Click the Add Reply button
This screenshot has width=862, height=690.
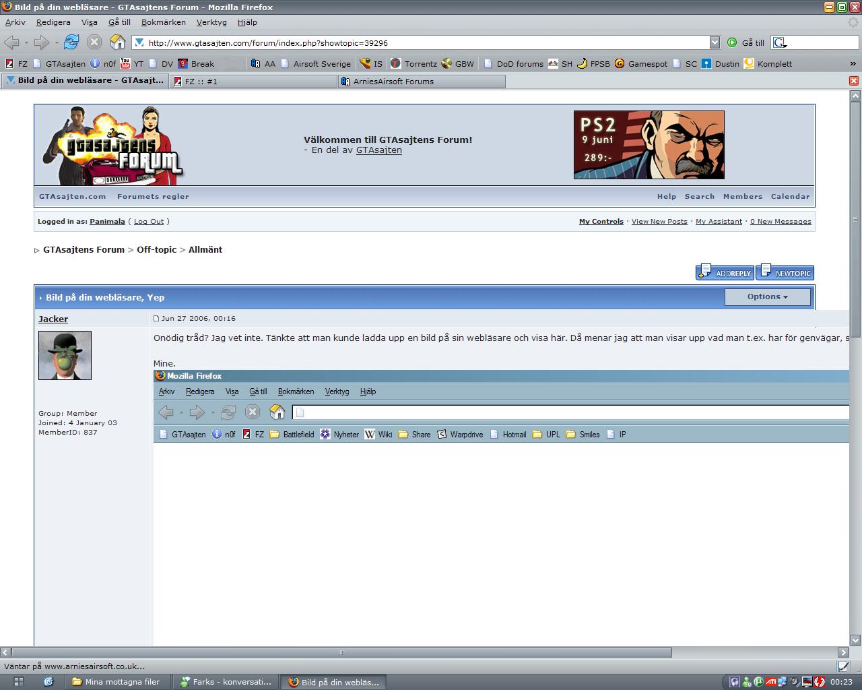725,272
